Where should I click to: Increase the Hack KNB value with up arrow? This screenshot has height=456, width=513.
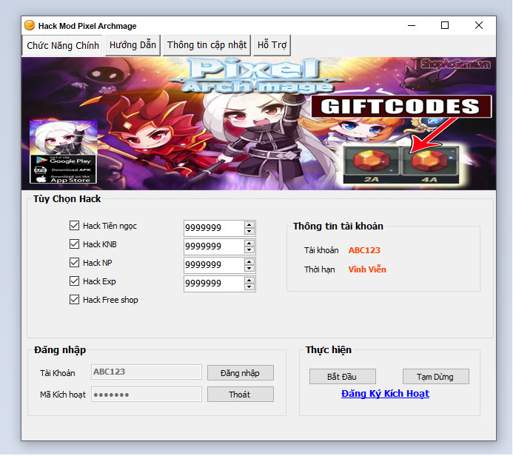coord(249,244)
